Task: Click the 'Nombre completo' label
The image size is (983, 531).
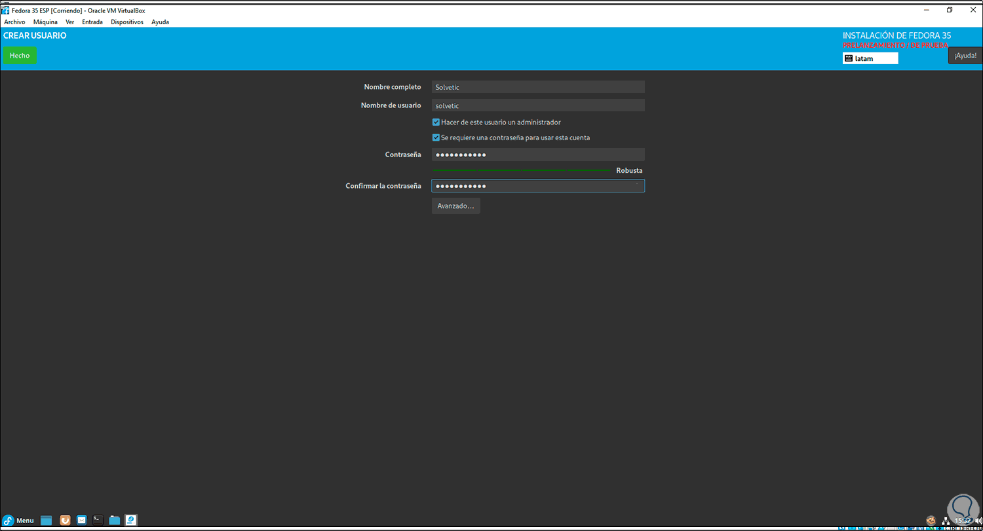Action: point(393,87)
